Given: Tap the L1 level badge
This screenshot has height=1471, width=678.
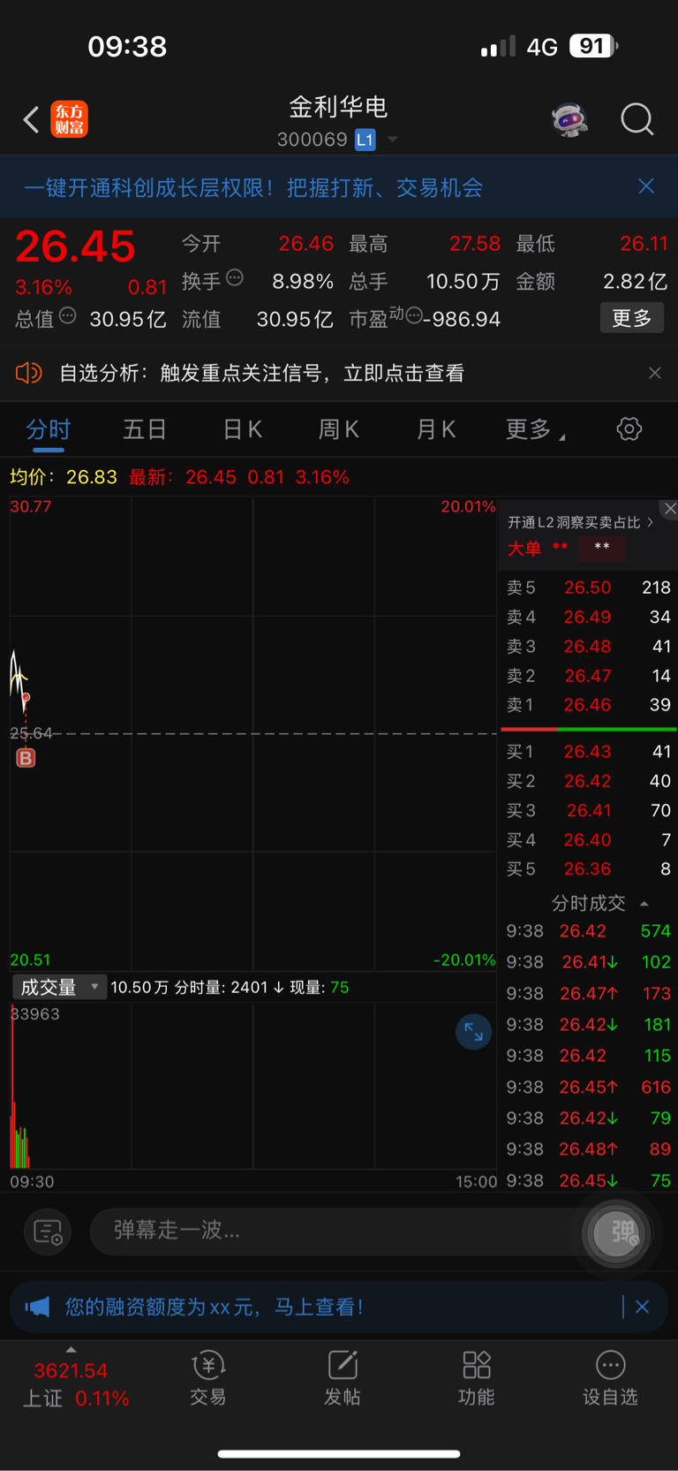Looking at the screenshot, I should pos(365,140).
